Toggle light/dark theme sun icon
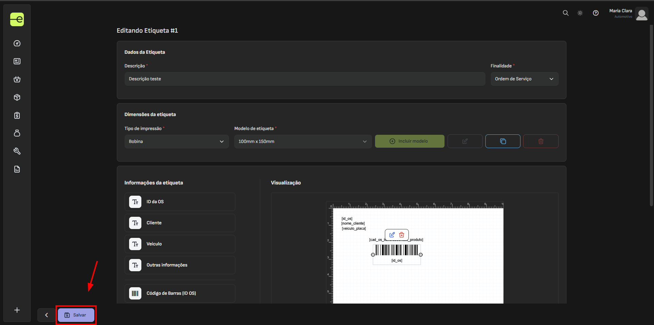This screenshot has height=325, width=654. 580,13
